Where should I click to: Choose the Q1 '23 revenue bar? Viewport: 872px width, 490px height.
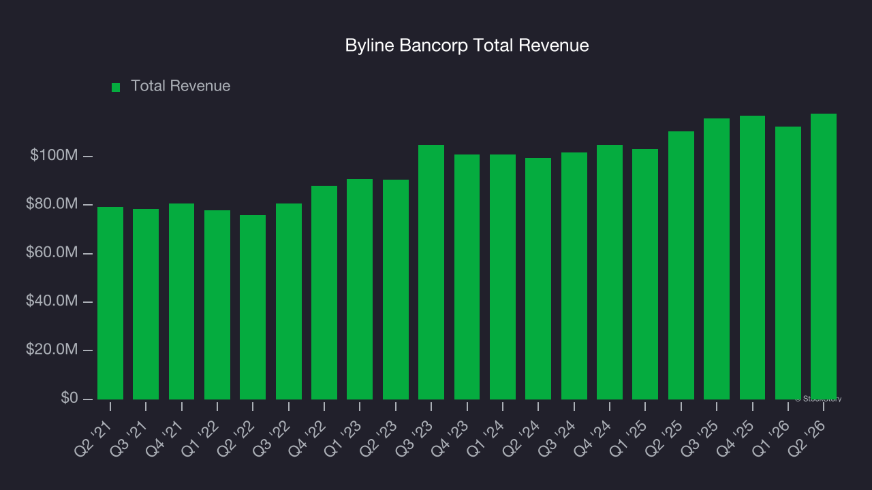360,289
